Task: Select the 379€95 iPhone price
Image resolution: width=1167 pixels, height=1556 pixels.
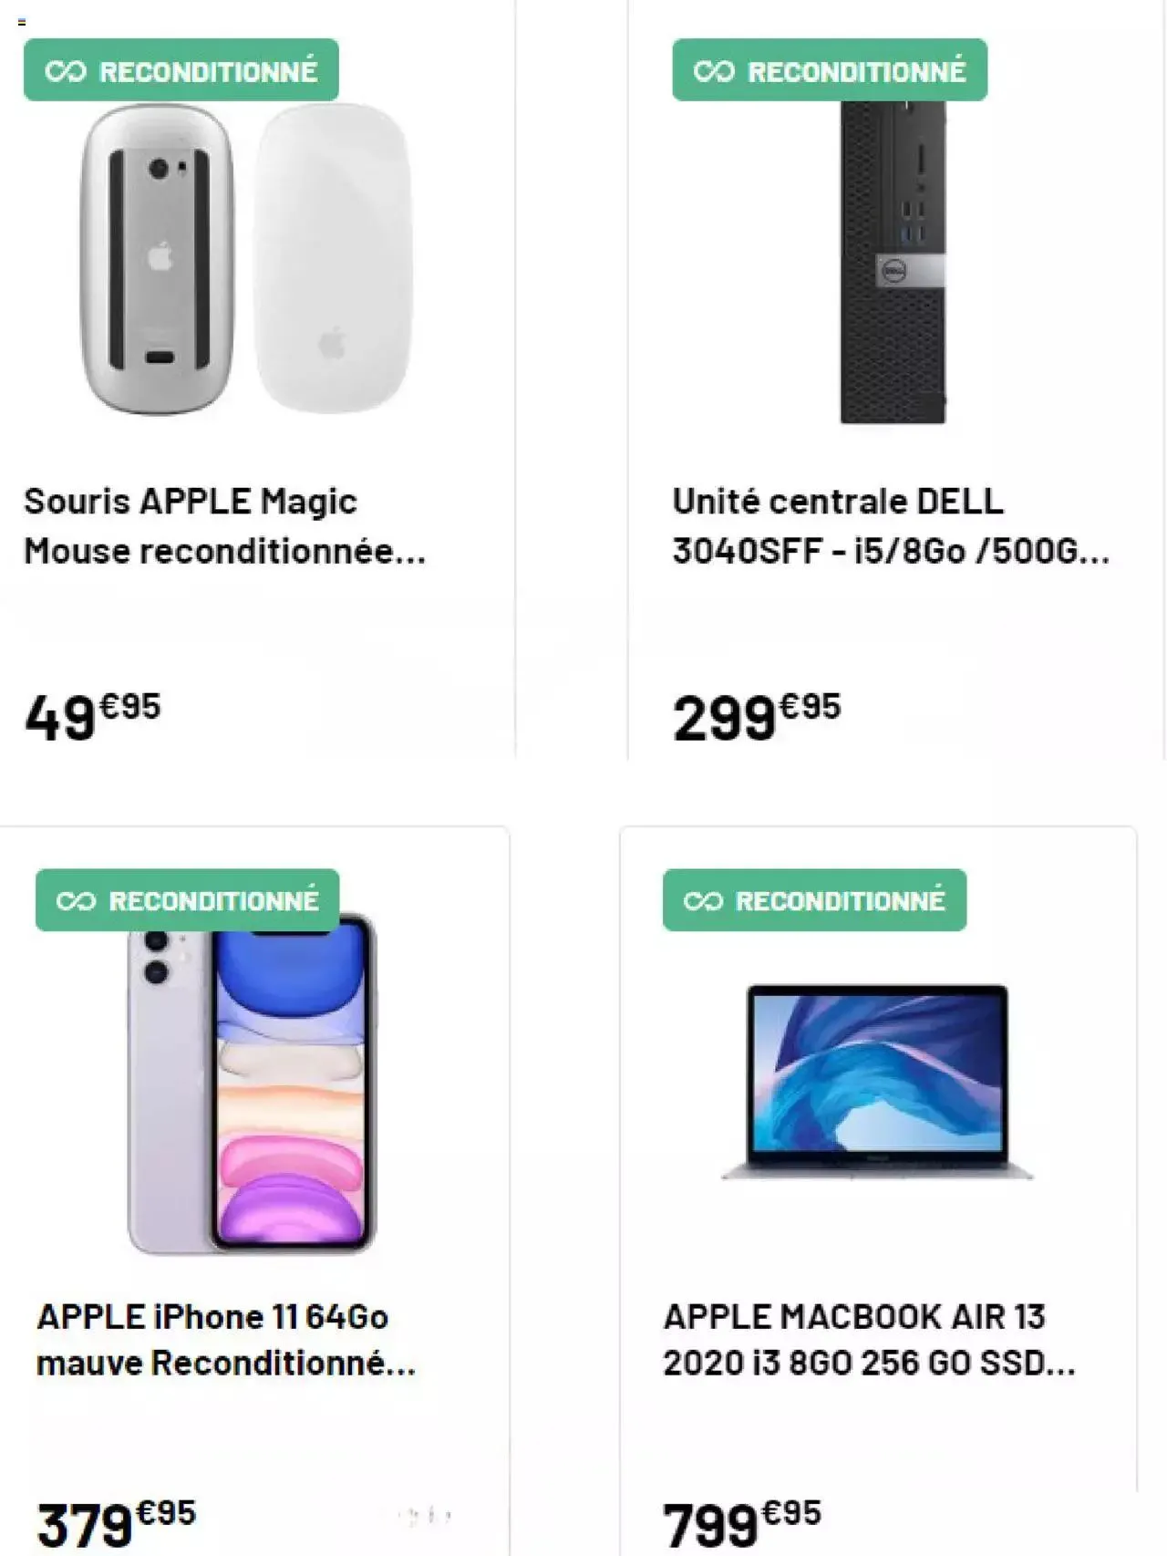Action: [x=116, y=1521]
